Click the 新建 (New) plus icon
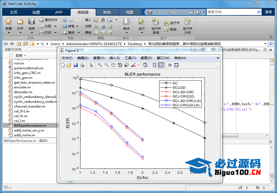The width and height of the screenshot is (277, 193). pyautogui.click(x=9, y=22)
